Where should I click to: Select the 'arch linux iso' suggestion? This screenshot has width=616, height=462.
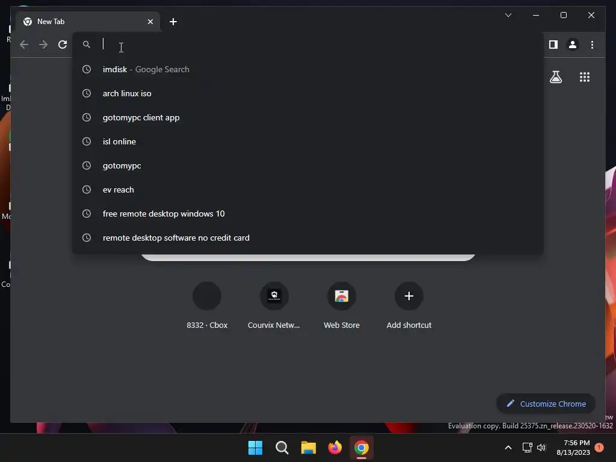307,93
